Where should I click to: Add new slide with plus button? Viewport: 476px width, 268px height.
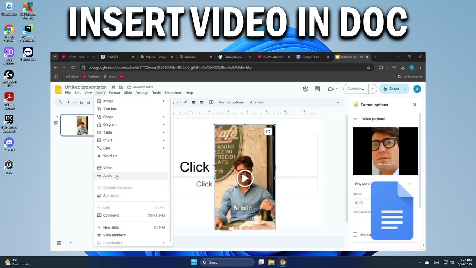point(68,102)
